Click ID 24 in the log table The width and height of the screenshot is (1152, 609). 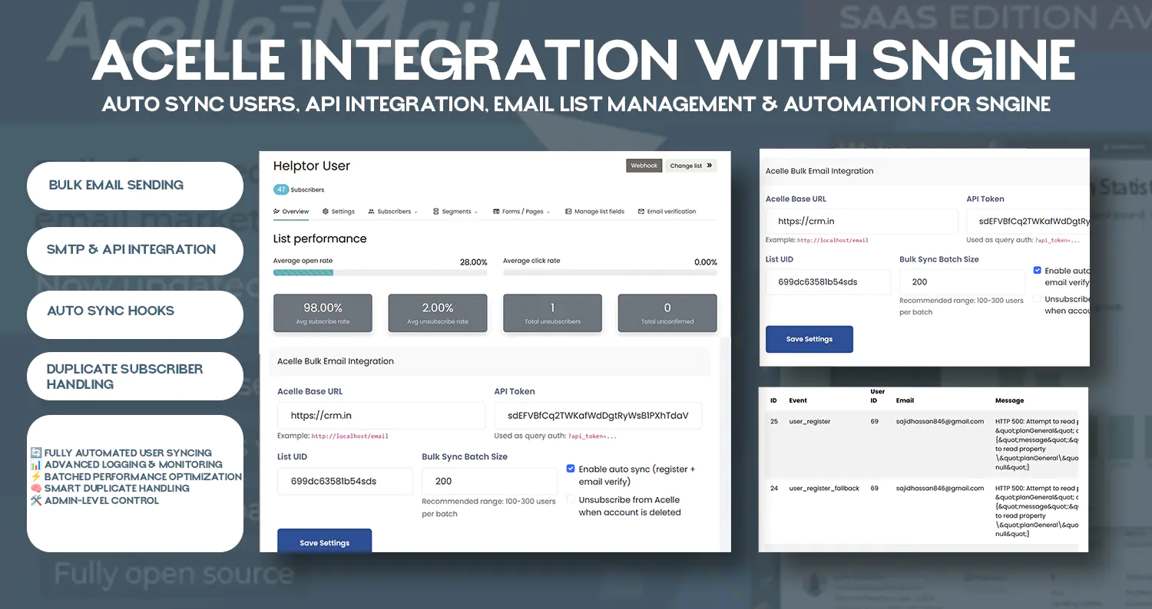[x=774, y=488]
